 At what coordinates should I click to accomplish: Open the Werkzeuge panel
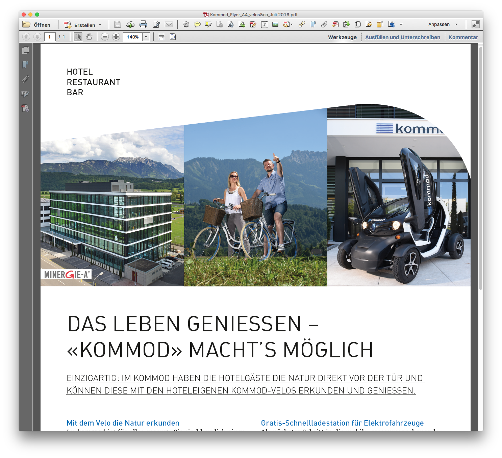(x=342, y=37)
